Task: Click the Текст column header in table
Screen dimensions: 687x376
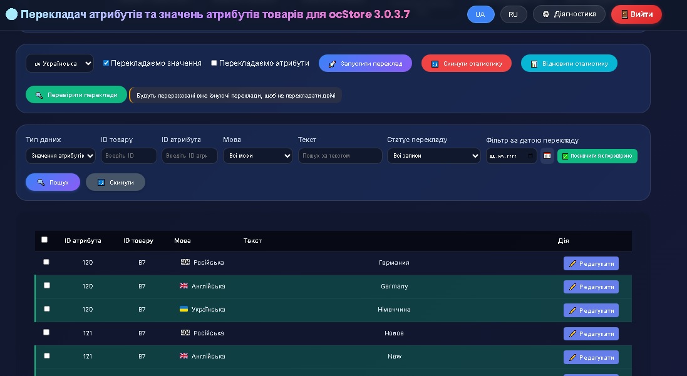Action: [x=253, y=241]
